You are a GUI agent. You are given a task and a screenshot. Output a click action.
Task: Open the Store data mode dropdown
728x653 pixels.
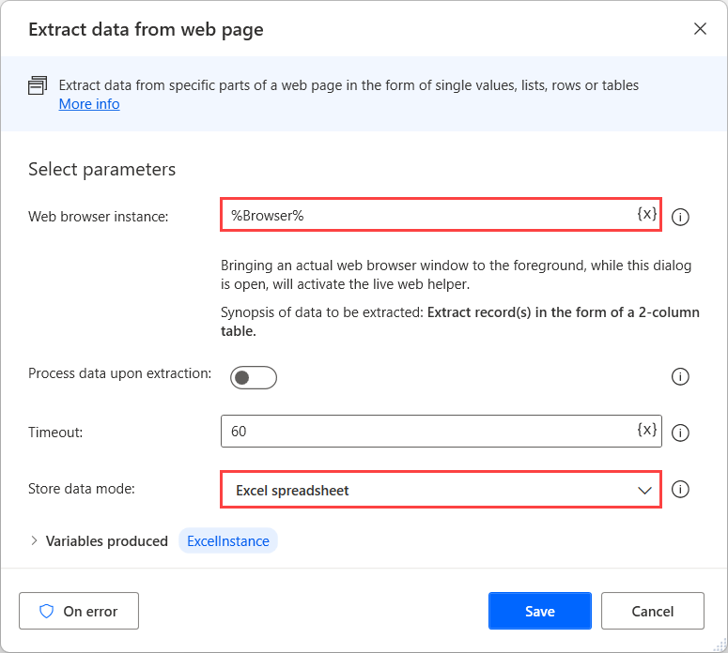441,490
